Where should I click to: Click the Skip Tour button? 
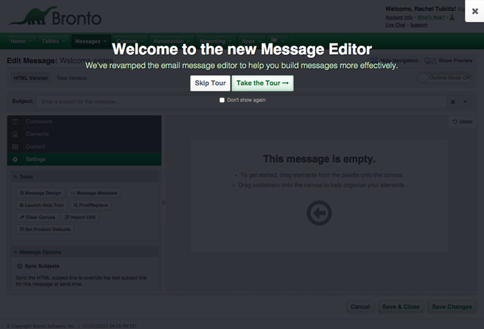pos(210,83)
